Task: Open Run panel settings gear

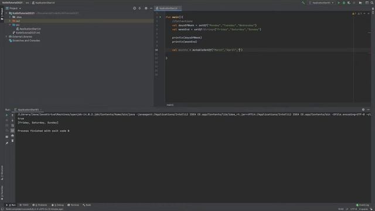Action: click(x=363, y=110)
